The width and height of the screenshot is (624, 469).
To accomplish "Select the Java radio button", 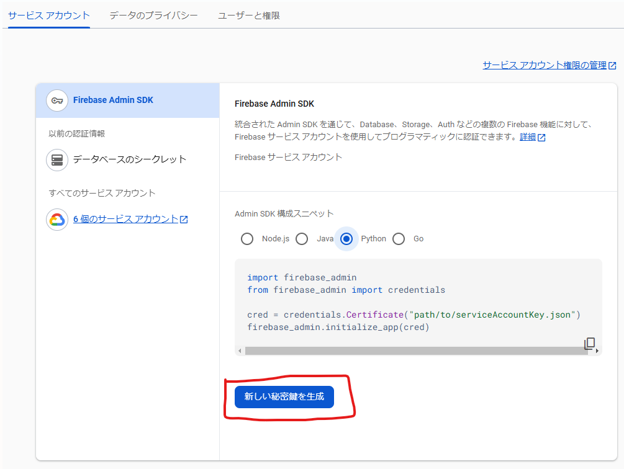I will tap(302, 239).
